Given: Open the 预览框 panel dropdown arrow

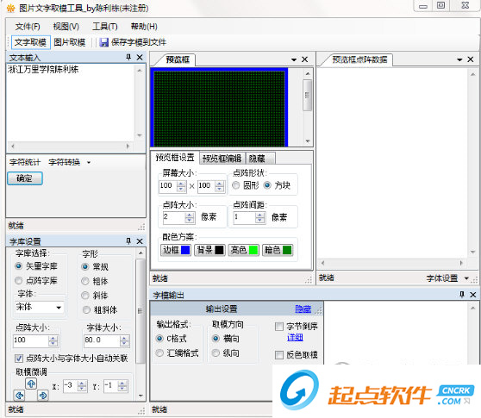Looking at the screenshot, I should [294, 59].
